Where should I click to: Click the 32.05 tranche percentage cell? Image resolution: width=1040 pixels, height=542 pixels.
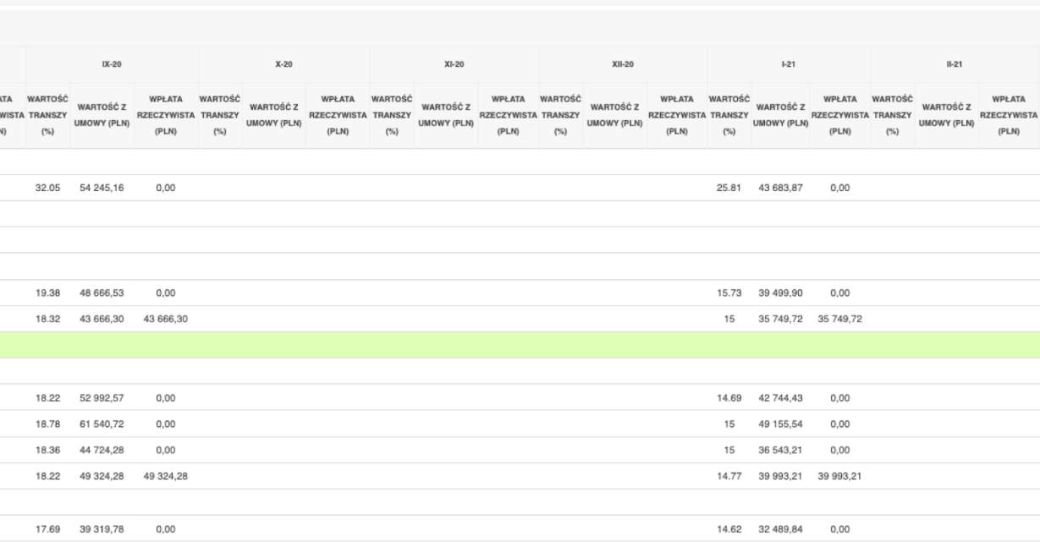click(x=47, y=188)
